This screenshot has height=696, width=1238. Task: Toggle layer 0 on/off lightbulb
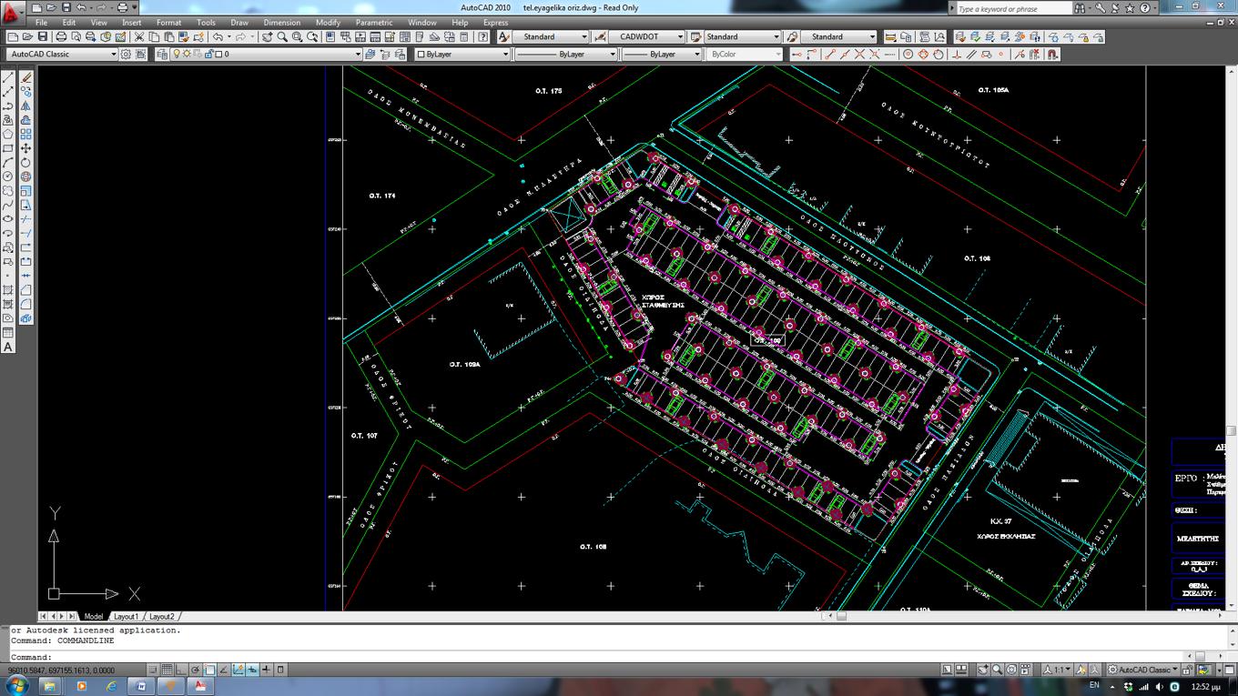pos(176,54)
